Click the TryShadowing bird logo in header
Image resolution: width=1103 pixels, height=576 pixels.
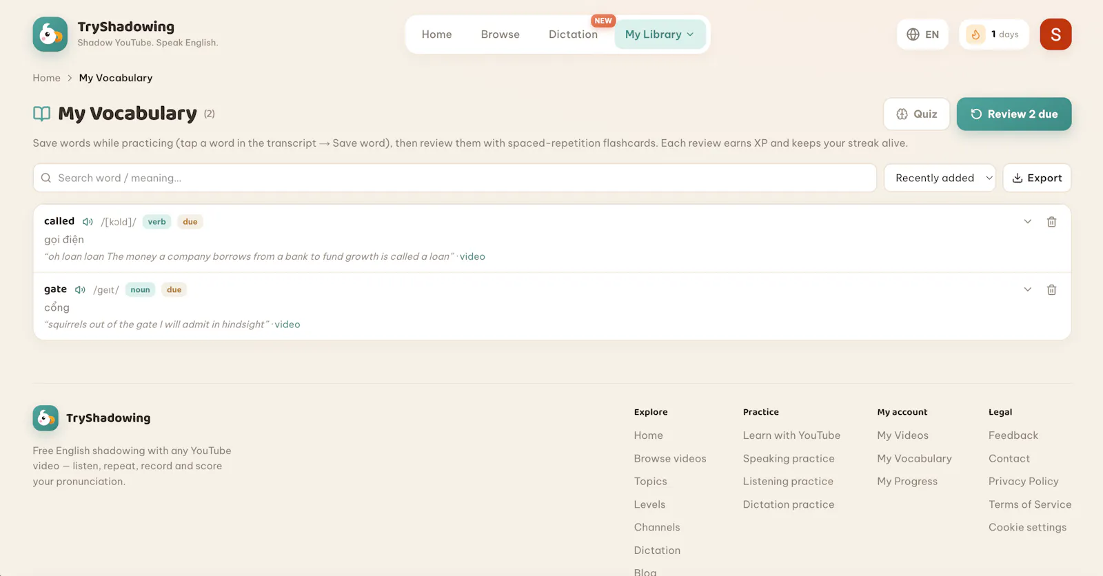pos(50,34)
